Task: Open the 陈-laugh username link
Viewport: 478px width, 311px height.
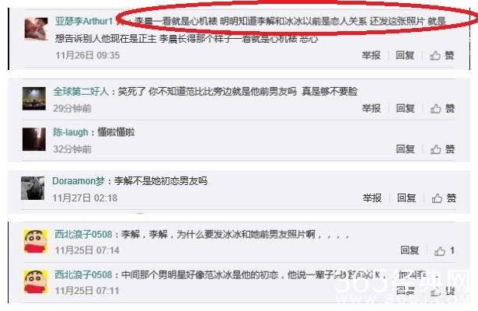Action: tap(71, 132)
